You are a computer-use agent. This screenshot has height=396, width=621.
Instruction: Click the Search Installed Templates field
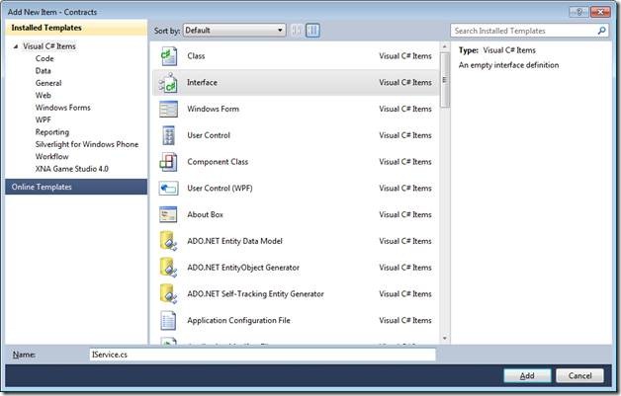[522, 31]
